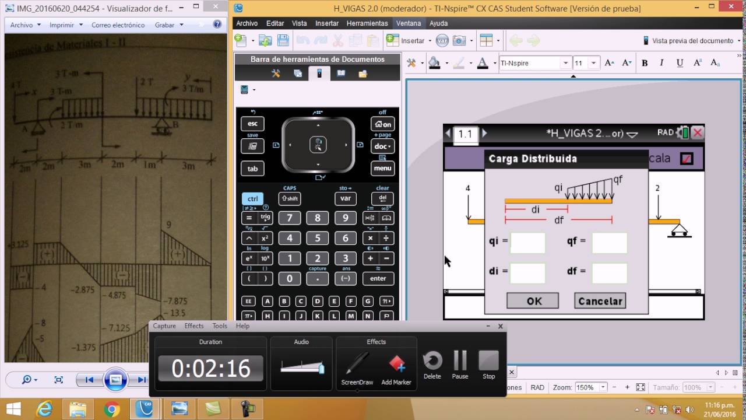Screen dimensions: 746x420
Task: Expand the new document dropdown arrow
Action: click(x=253, y=41)
